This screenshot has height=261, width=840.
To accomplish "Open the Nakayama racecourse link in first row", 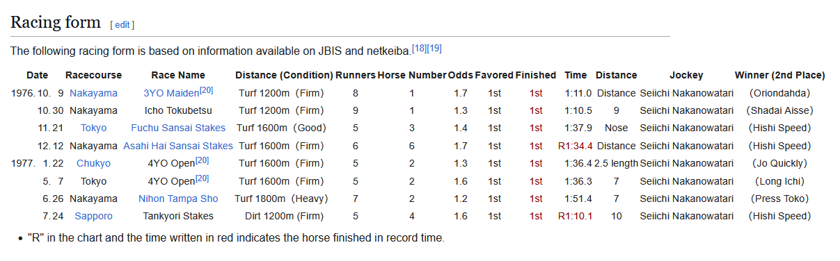I will pos(93,93).
